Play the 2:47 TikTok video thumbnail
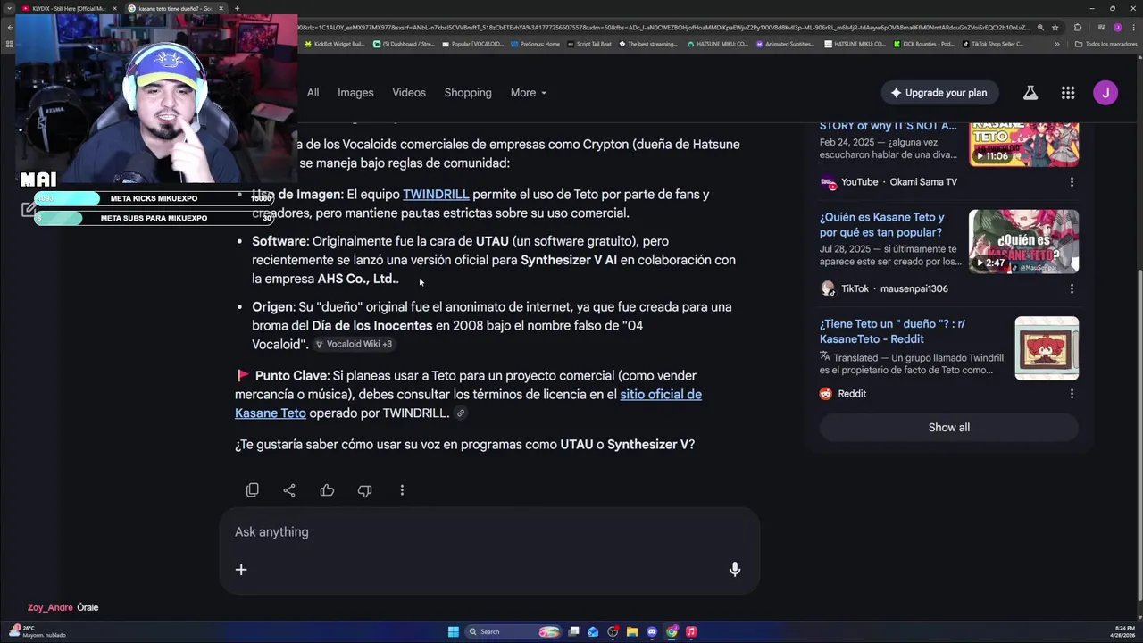The image size is (1143, 643). (1023, 241)
